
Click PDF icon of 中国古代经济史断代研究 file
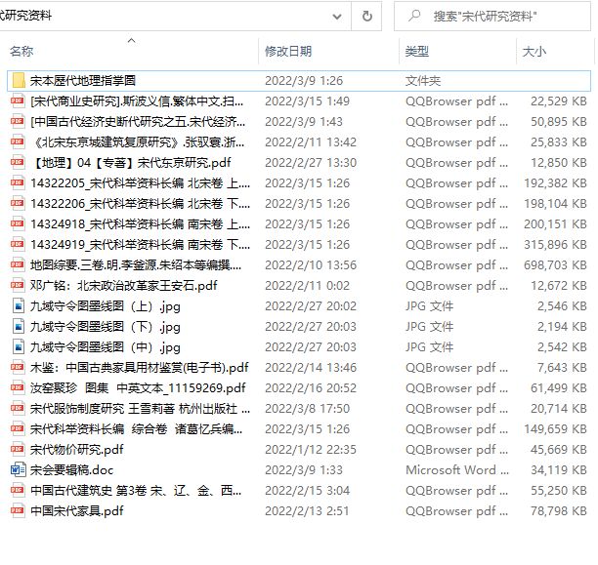tap(18, 122)
